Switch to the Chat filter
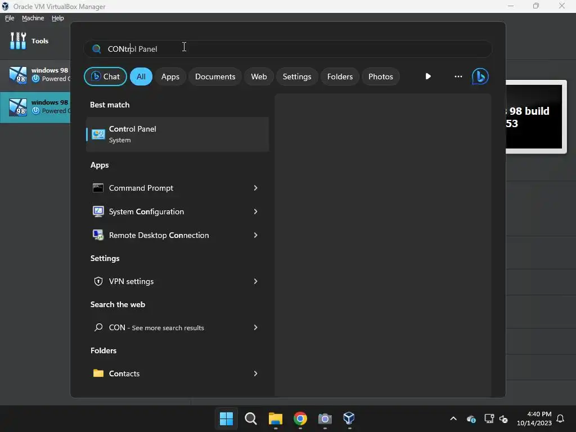Screen dimensions: 576x432 (105, 76)
